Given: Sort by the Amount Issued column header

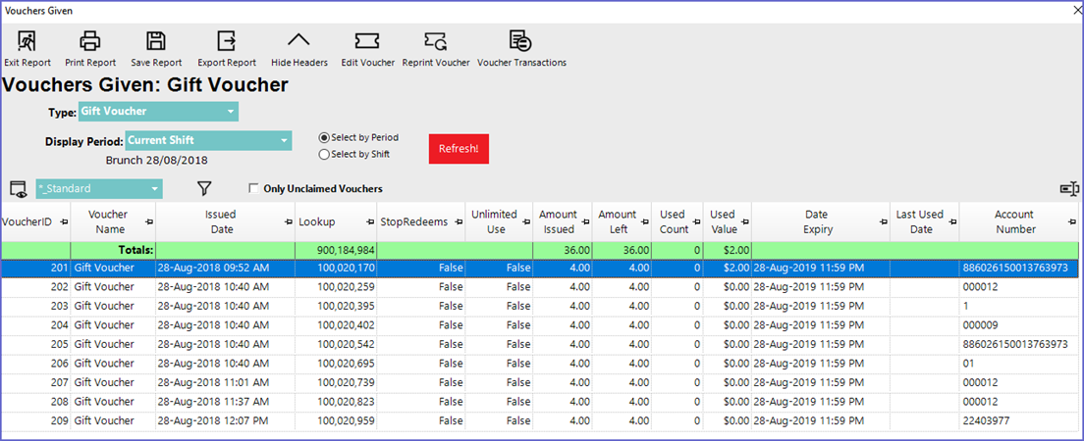Looking at the screenshot, I should tap(558, 221).
